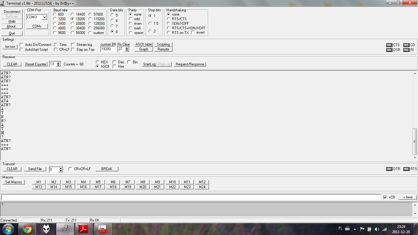Click the RI status indicator
This screenshot has height=235, width=418.
pyautogui.click(x=406, y=50)
